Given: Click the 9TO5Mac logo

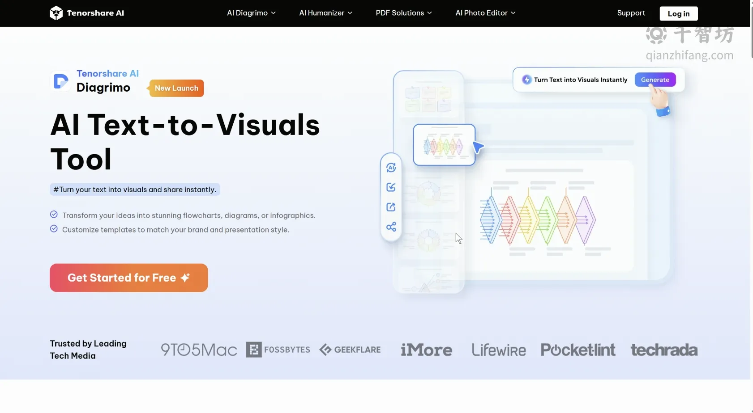Looking at the screenshot, I should (x=199, y=350).
